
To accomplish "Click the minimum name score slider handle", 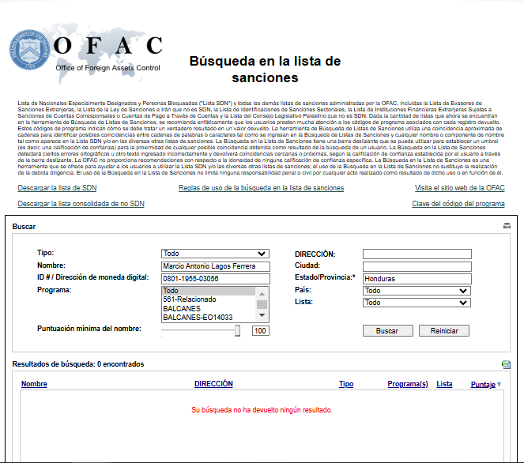I will click(237, 331).
